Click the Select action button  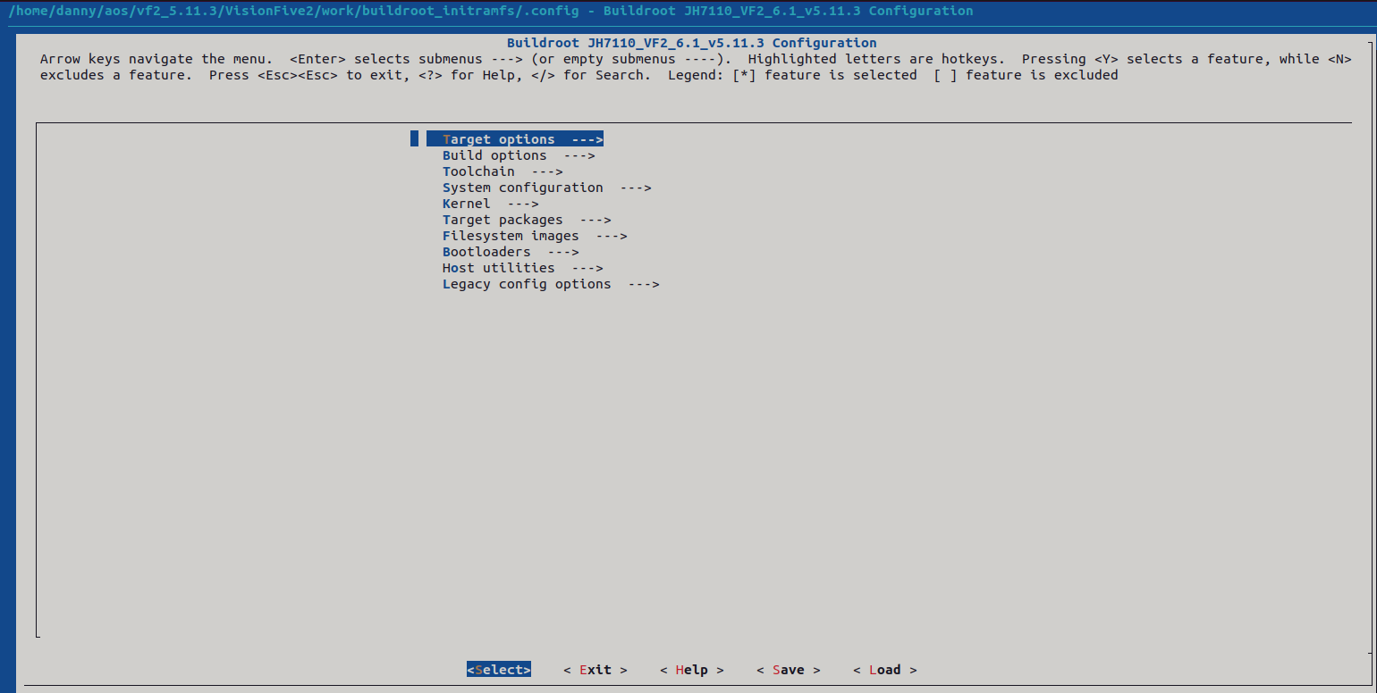498,669
